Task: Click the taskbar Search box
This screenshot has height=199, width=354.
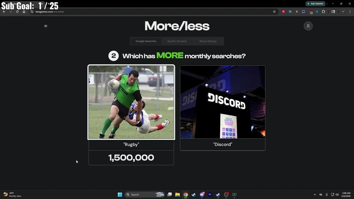Action: tap(145, 195)
